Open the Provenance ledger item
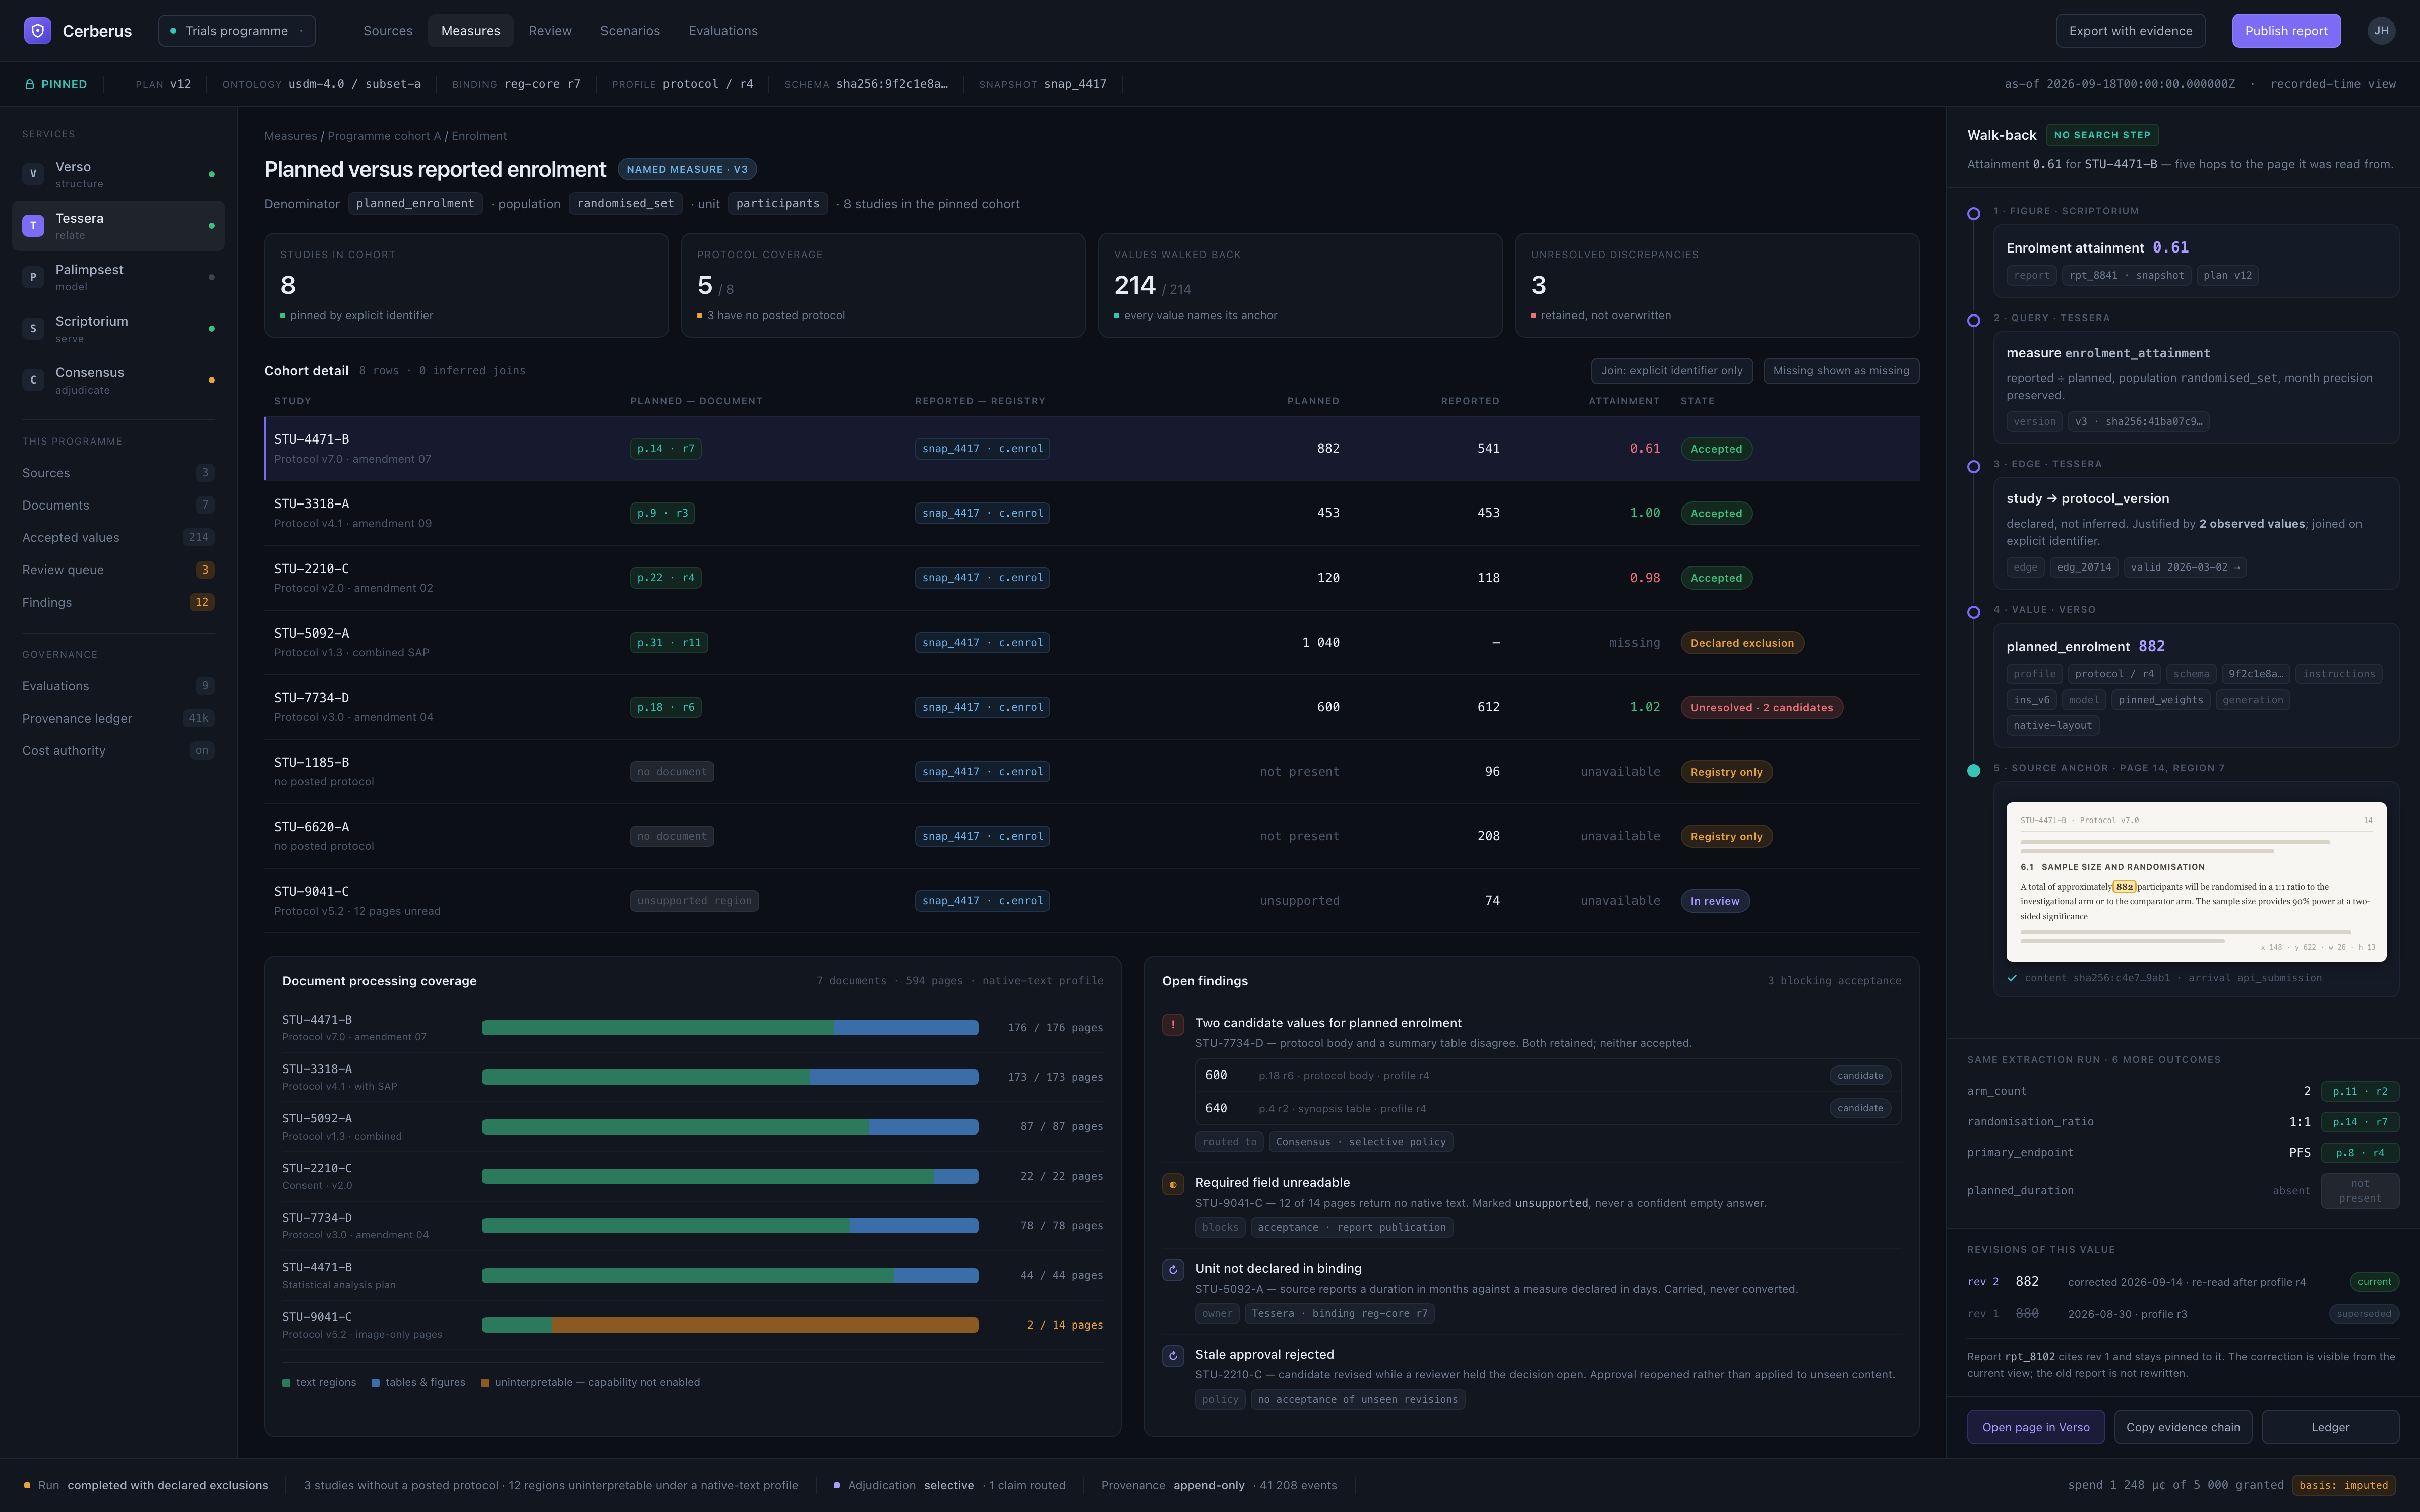 (118, 718)
